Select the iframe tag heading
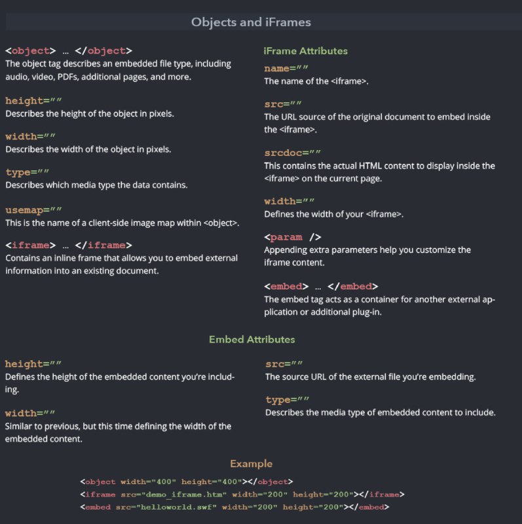The image size is (522, 524). point(69,245)
